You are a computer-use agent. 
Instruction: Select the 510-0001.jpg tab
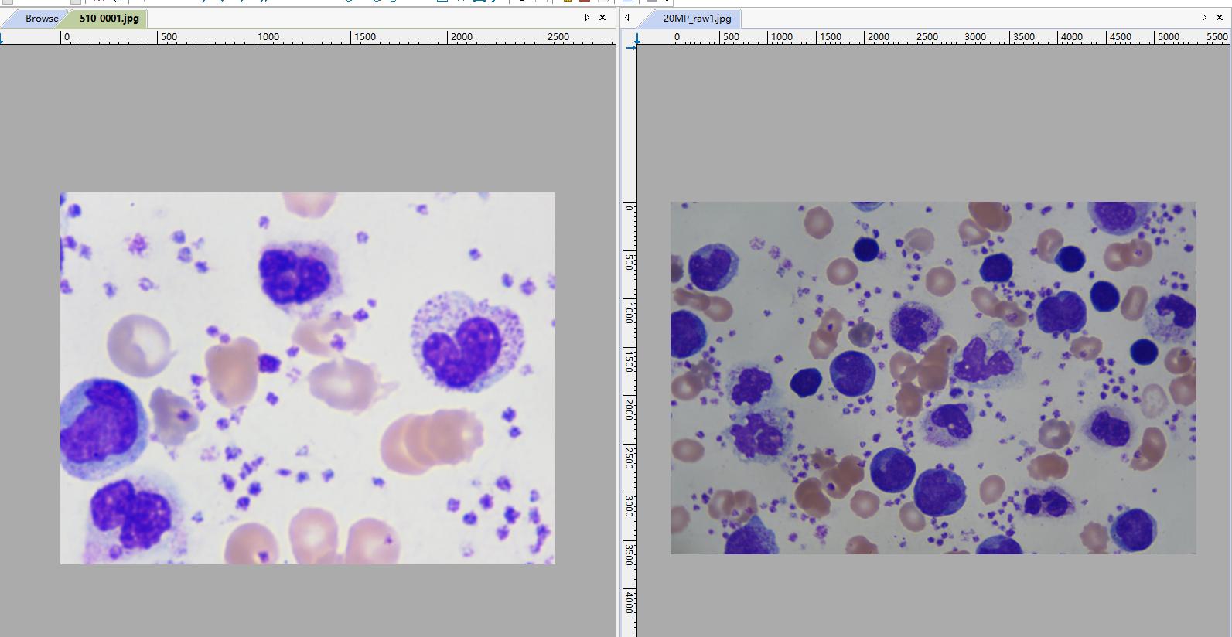109,18
